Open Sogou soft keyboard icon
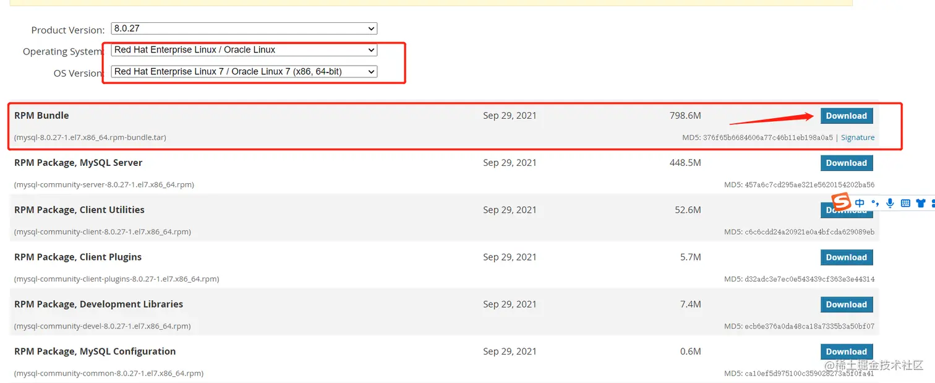935x383 pixels. [x=905, y=203]
